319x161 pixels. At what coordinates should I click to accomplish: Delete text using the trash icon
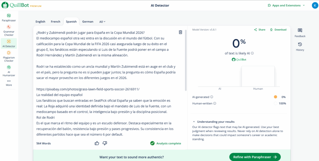click(180, 32)
